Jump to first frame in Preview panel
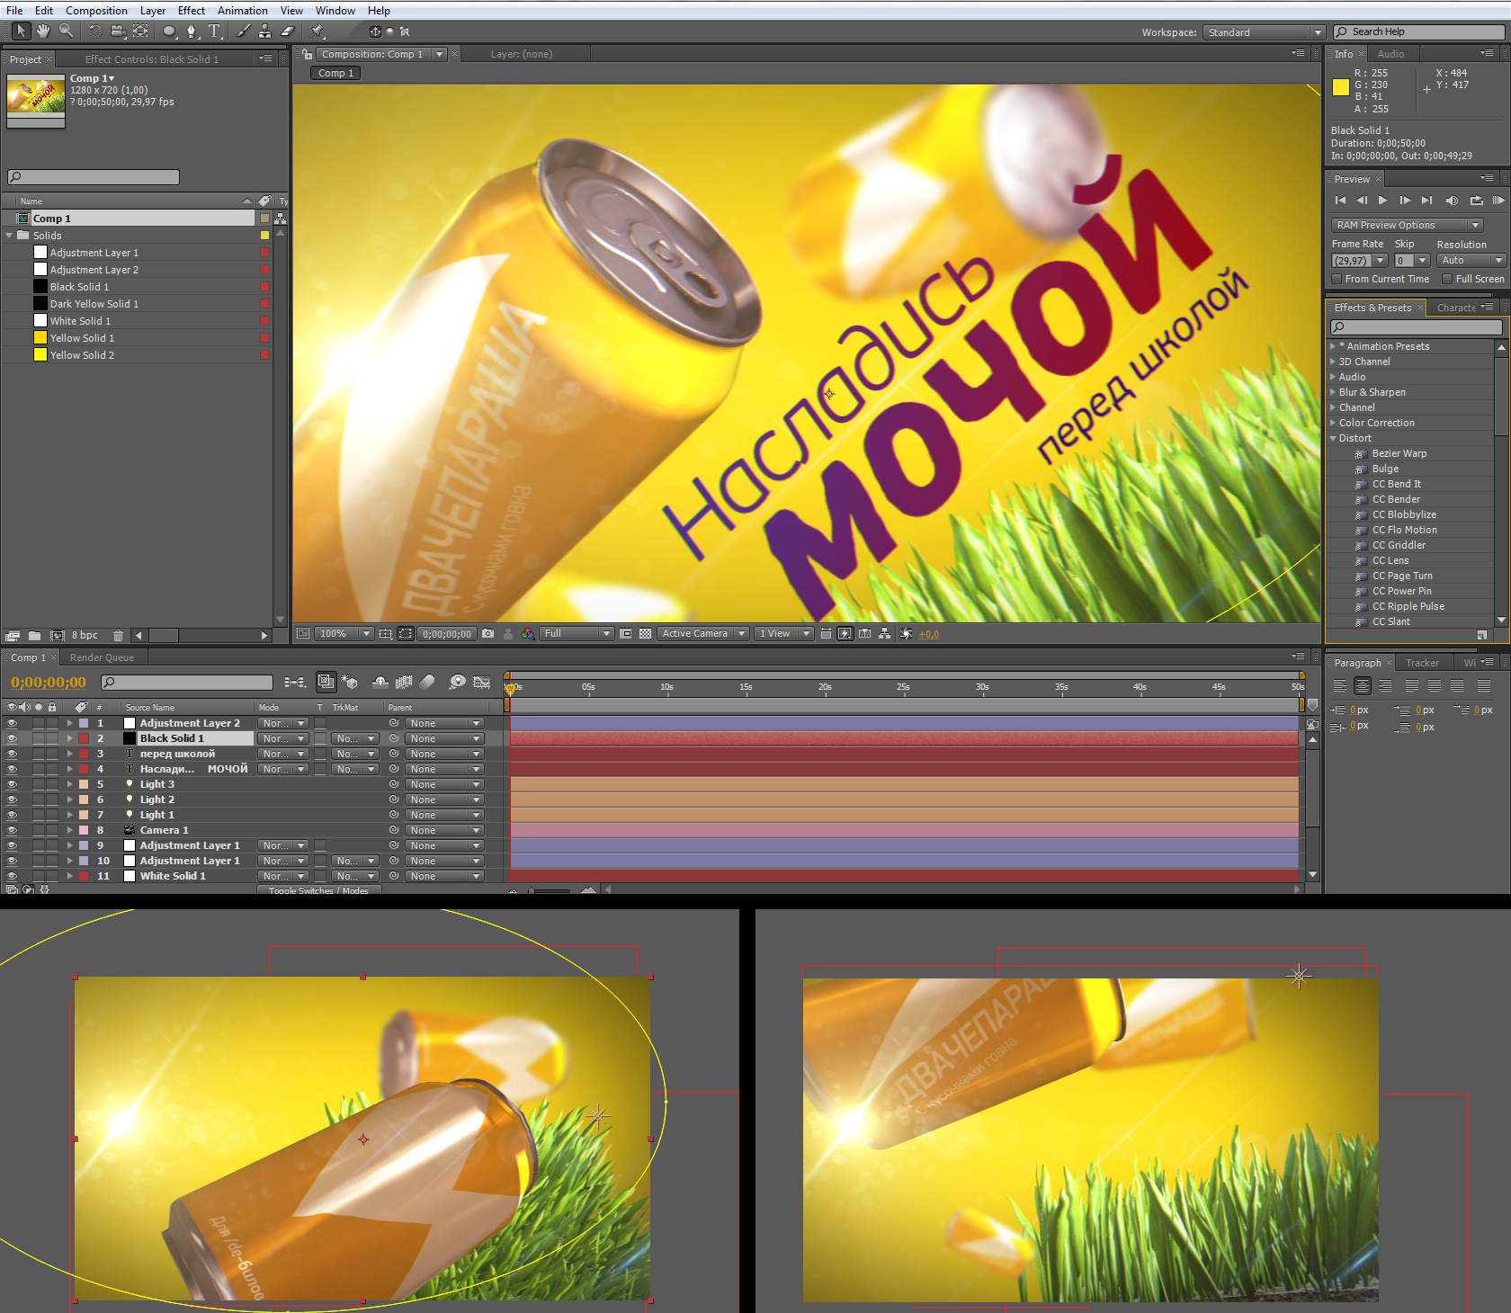Screen dimensions: 1511x1313 pyautogui.click(x=1340, y=201)
